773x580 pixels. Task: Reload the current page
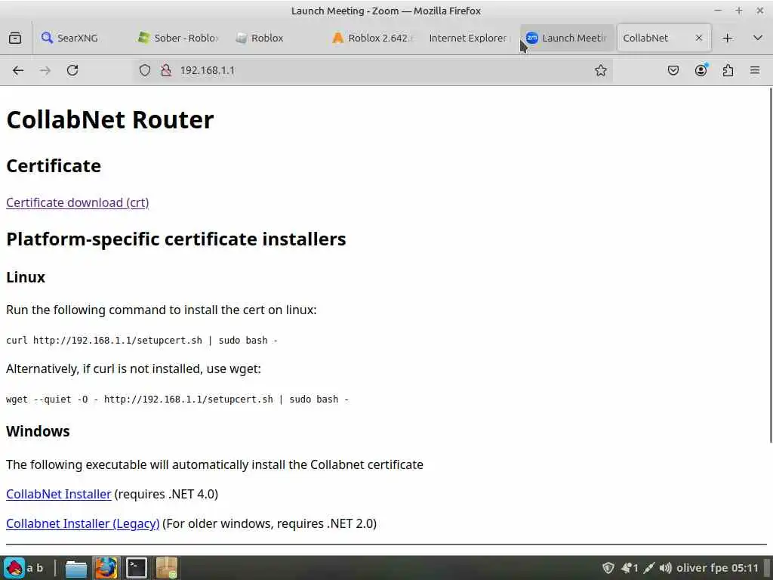coord(72,70)
